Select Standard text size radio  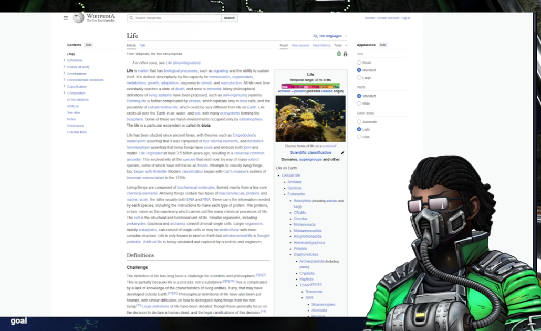point(359,70)
